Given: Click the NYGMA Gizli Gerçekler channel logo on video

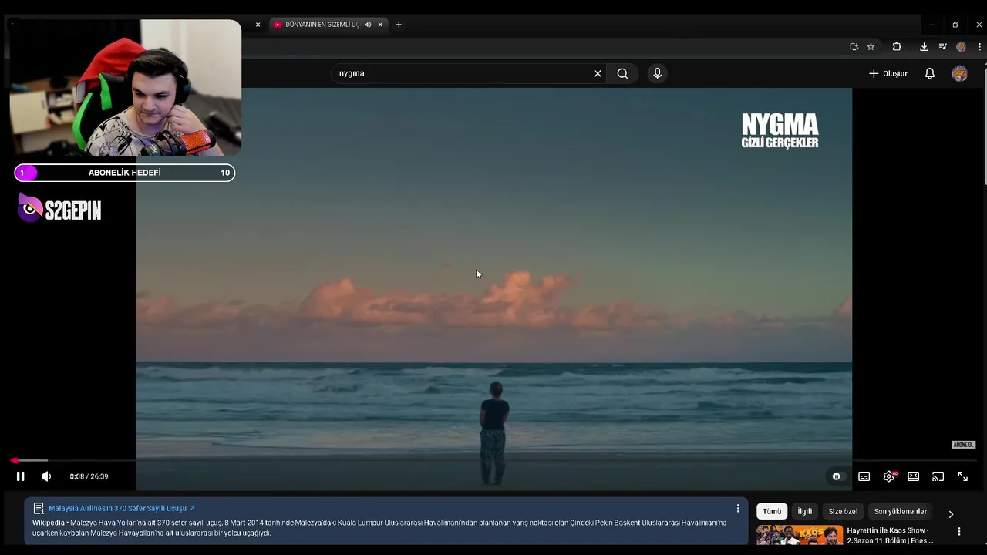Looking at the screenshot, I should tap(780, 130).
